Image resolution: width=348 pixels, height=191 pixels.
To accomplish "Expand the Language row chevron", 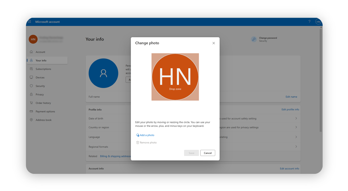I will click(296, 137).
